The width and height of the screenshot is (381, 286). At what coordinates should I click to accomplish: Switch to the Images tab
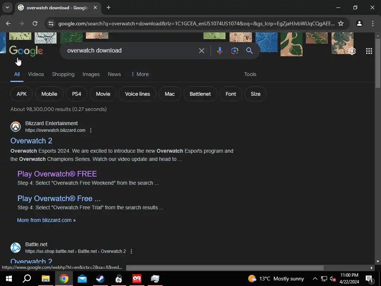[x=91, y=74]
